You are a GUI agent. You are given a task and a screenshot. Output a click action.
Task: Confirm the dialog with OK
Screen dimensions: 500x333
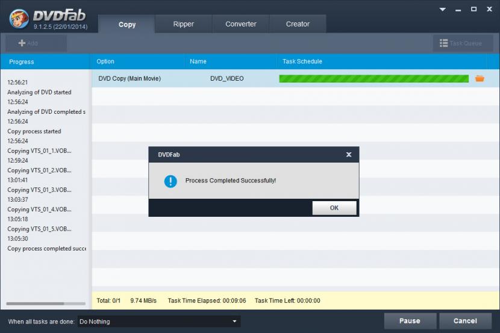pyautogui.click(x=334, y=208)
